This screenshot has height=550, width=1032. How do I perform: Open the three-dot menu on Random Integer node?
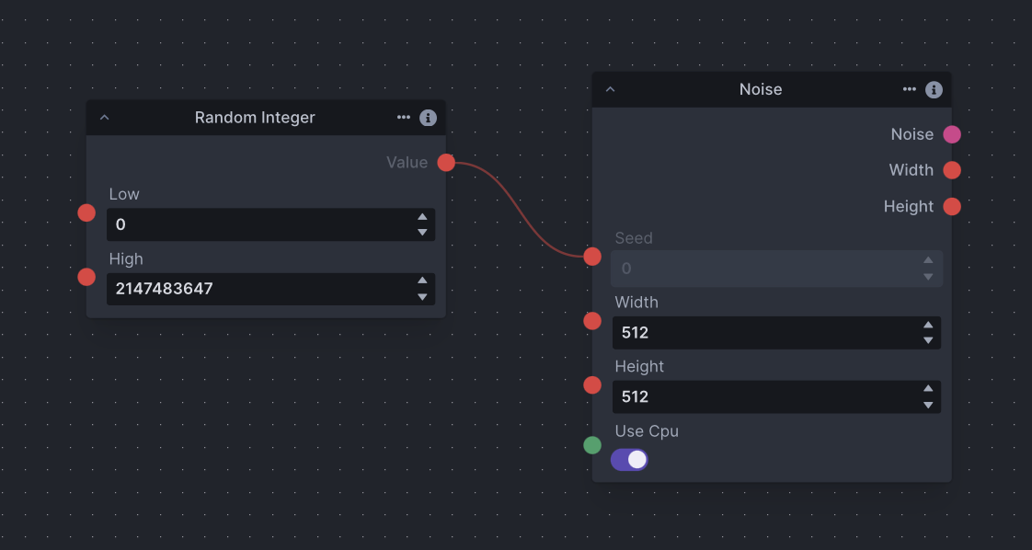pos(404,118)
